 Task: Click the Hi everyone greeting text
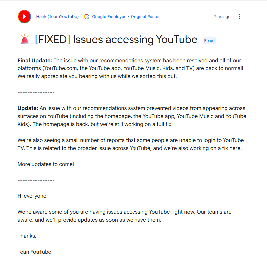pos(32,196)
